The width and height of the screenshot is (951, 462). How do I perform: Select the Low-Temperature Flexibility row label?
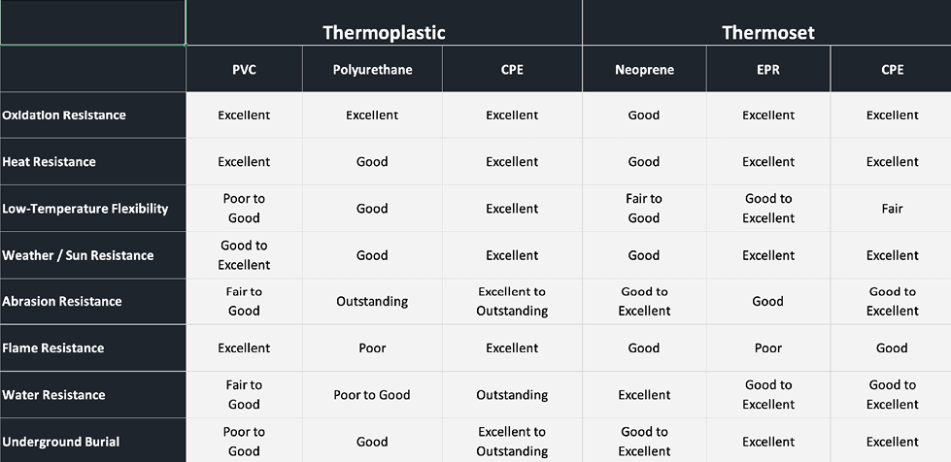pyautogui.click(x=93, y=209)
